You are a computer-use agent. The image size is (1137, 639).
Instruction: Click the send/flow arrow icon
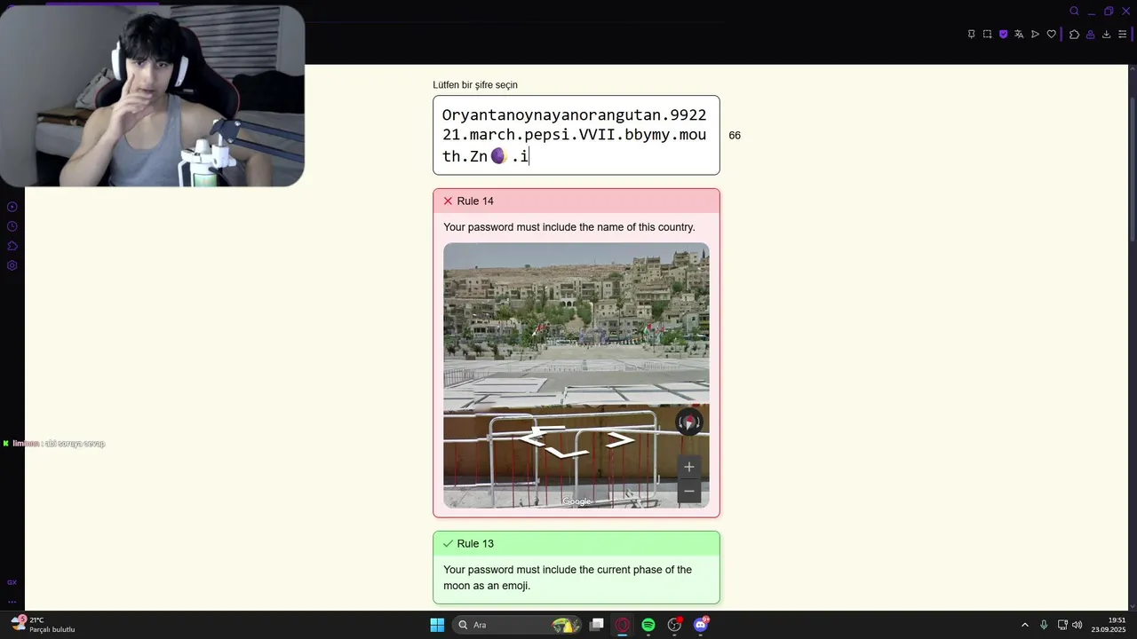(x=1035, y=35)
